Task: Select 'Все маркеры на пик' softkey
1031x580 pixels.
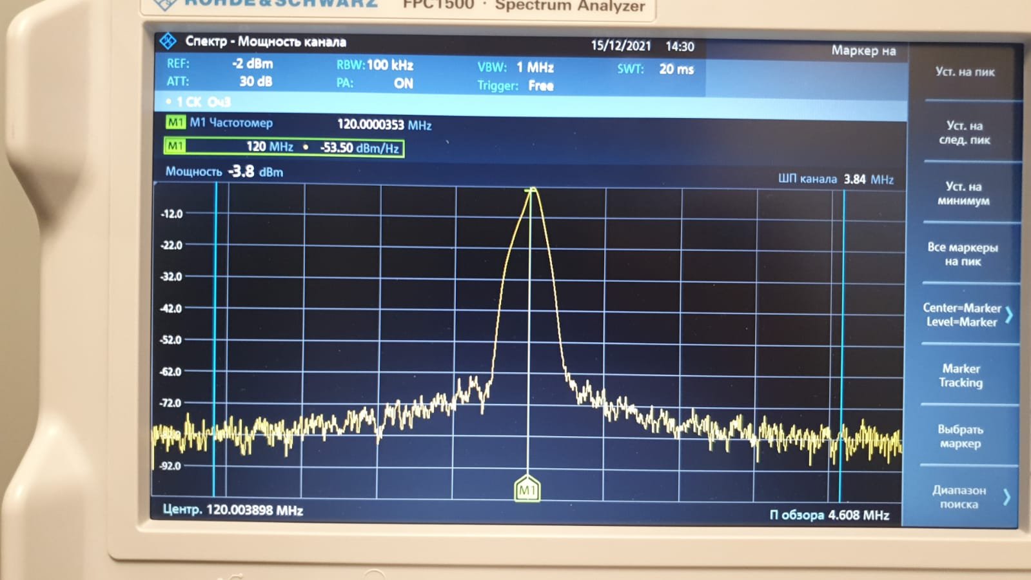Action: click(x=962, y=254)
